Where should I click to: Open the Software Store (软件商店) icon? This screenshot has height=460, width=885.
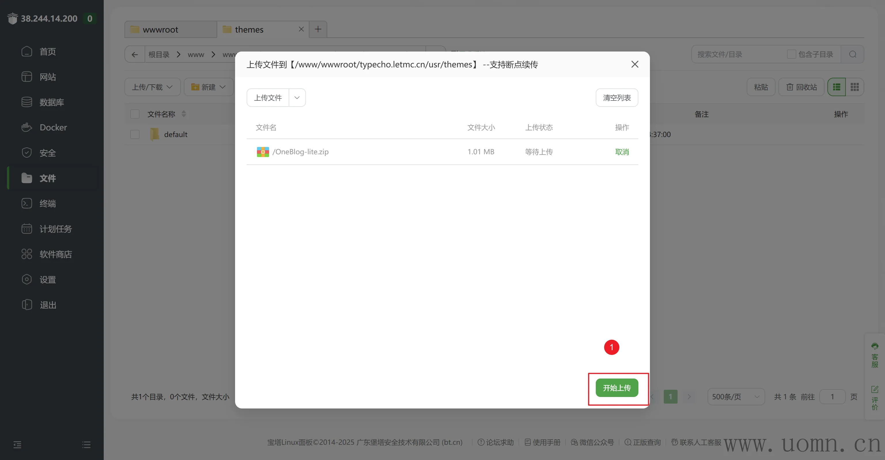click(x=27, y=254)
